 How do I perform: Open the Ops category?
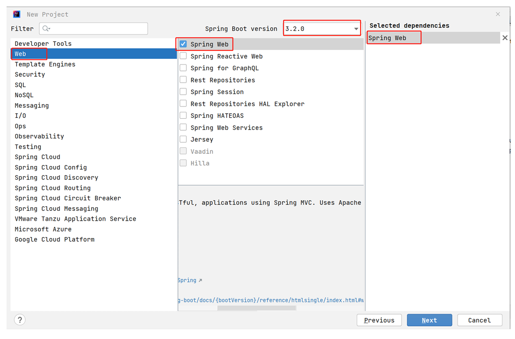click(x=94, y=126)
